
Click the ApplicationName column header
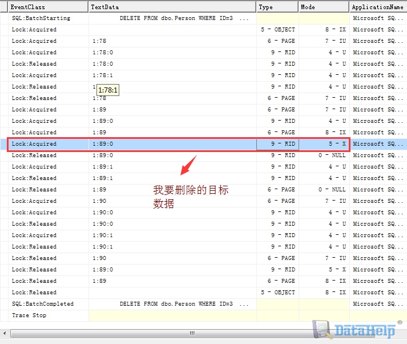(378, 7)
